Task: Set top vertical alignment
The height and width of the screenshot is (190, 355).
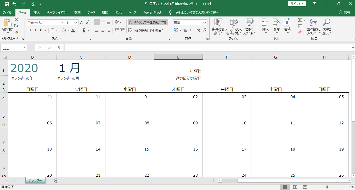Action: pyautogui.click(x=97, y=22)
